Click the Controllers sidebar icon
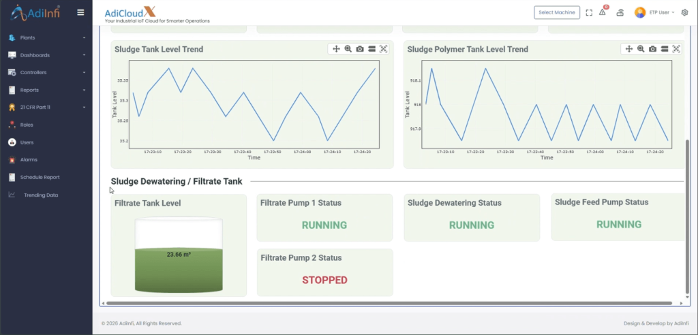Screen dimensions: 698x335 [12, 73]
